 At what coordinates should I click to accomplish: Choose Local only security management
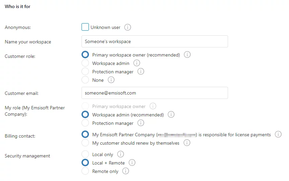86,154
